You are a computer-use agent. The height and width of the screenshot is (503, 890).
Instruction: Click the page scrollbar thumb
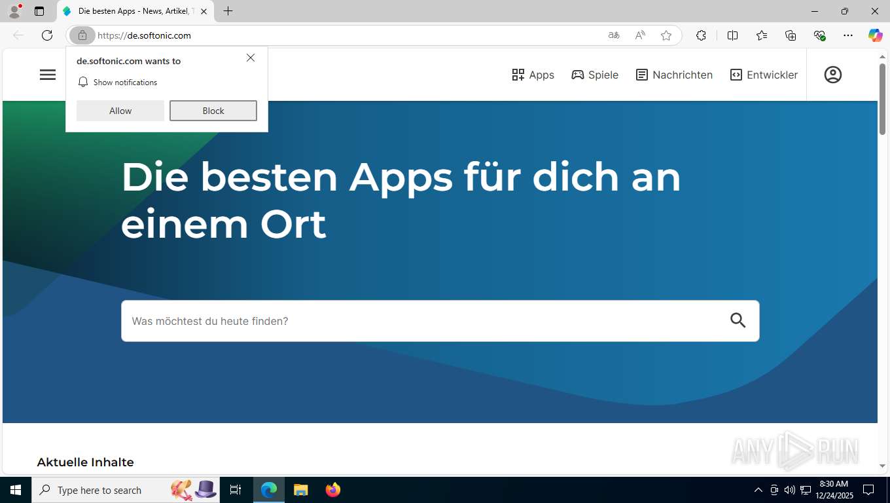(x=882, y=100)
